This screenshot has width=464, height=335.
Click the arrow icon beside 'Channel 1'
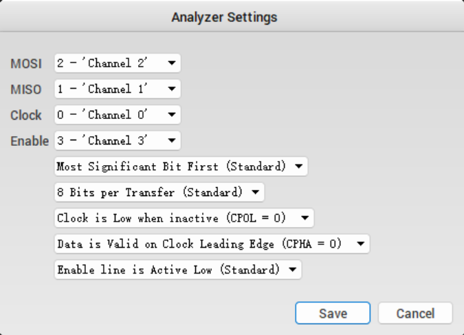pos(171,89)
